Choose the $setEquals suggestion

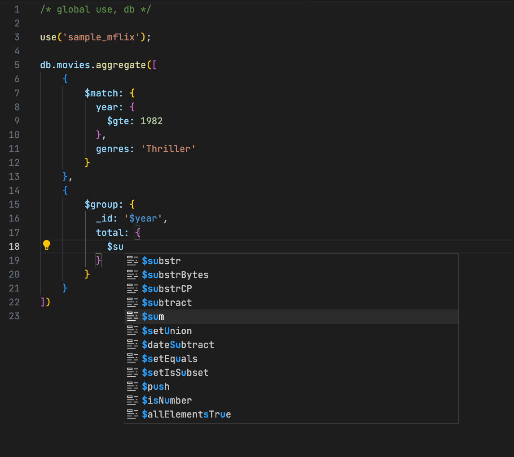click(x=291, y=359)
